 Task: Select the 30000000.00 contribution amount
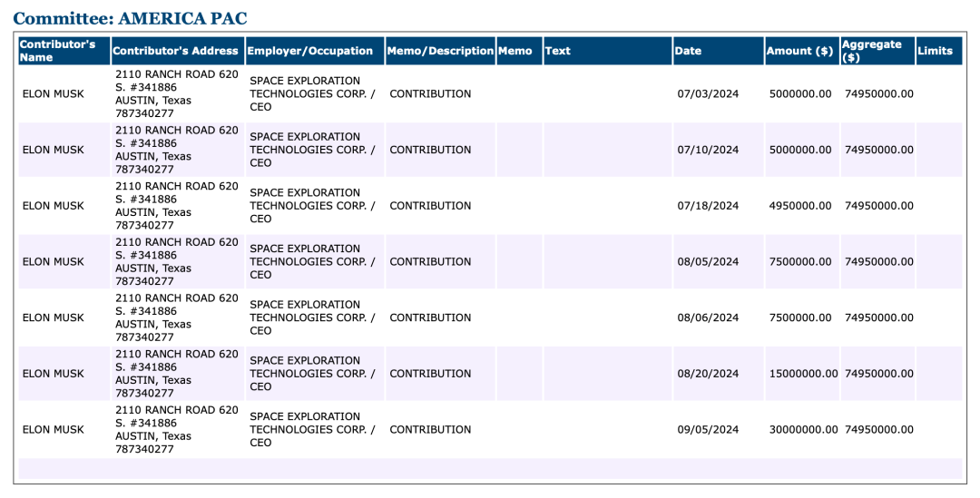click(802, 430)
